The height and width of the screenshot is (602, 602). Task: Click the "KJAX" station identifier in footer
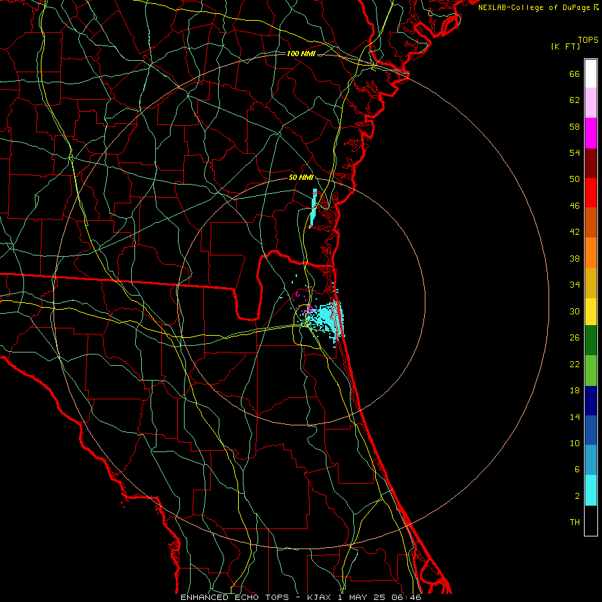tap(320, 597)
